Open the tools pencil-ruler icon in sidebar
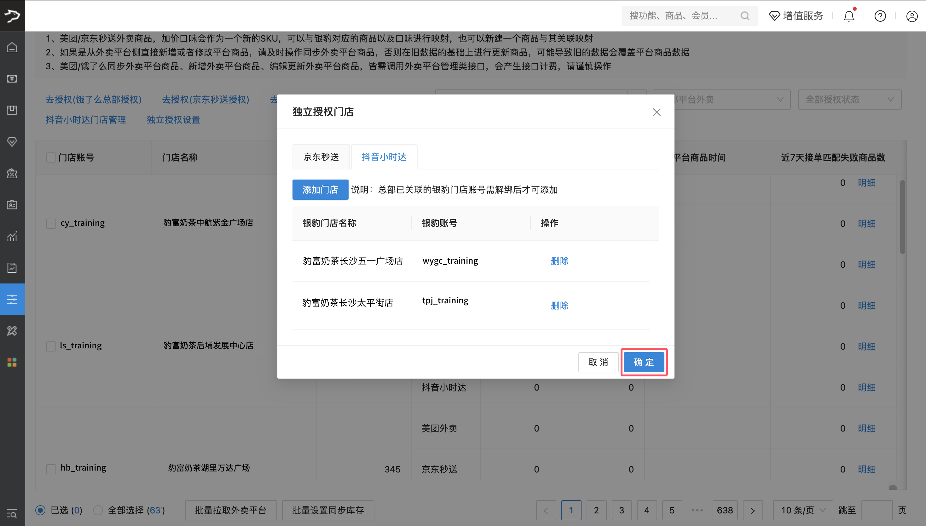The width and height of the screenshot is (926, 526). click(12, 330)
